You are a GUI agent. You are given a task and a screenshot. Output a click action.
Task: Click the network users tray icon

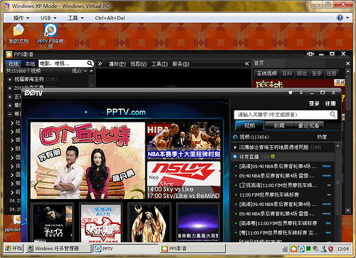[x=323, y=249]
